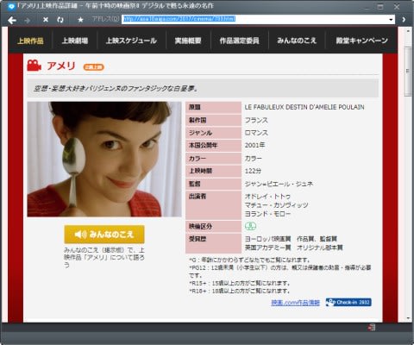Click the アメリ page title text
Viewport: 414px width, 345px height.
click(x=61, y=66)
